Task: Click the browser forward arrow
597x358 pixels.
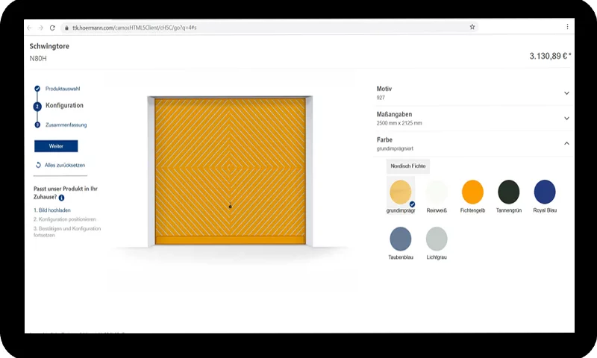Action: point(40,28)
